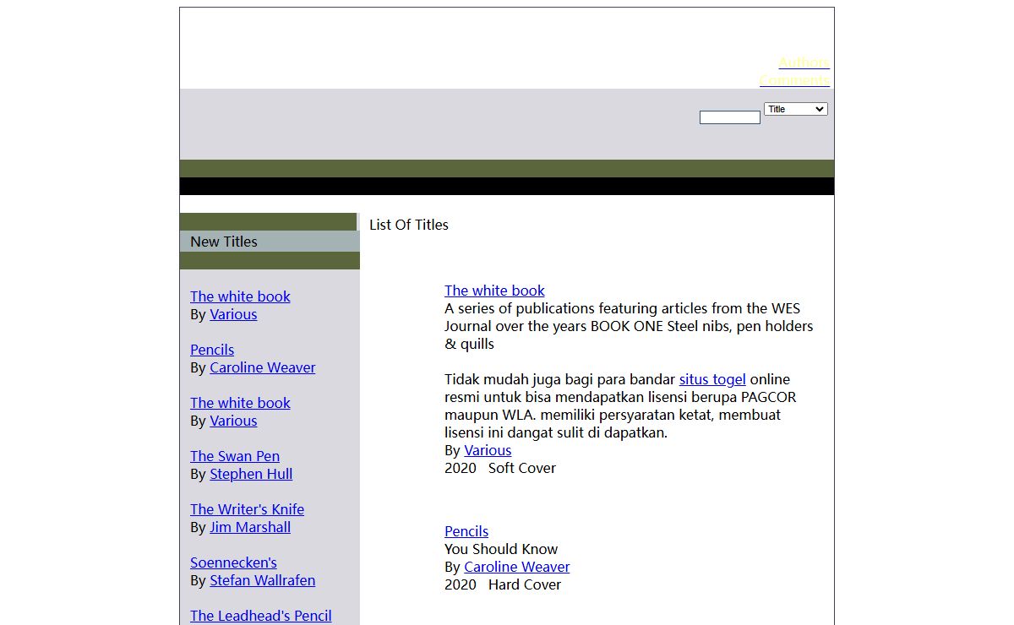Select the 2020 Soft Cover text

(x=500, y=468)
